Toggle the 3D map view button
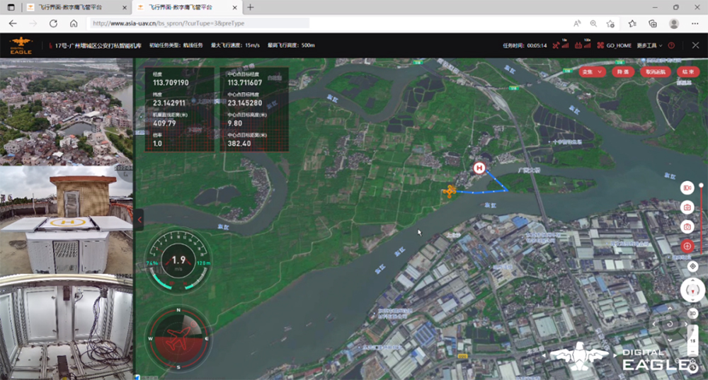Image resolution: width=708 pixels, height=380 pixels. point(693,313)
